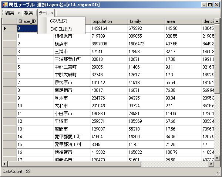Click the horizontal scrollbar left arrow

pos(5,164)
